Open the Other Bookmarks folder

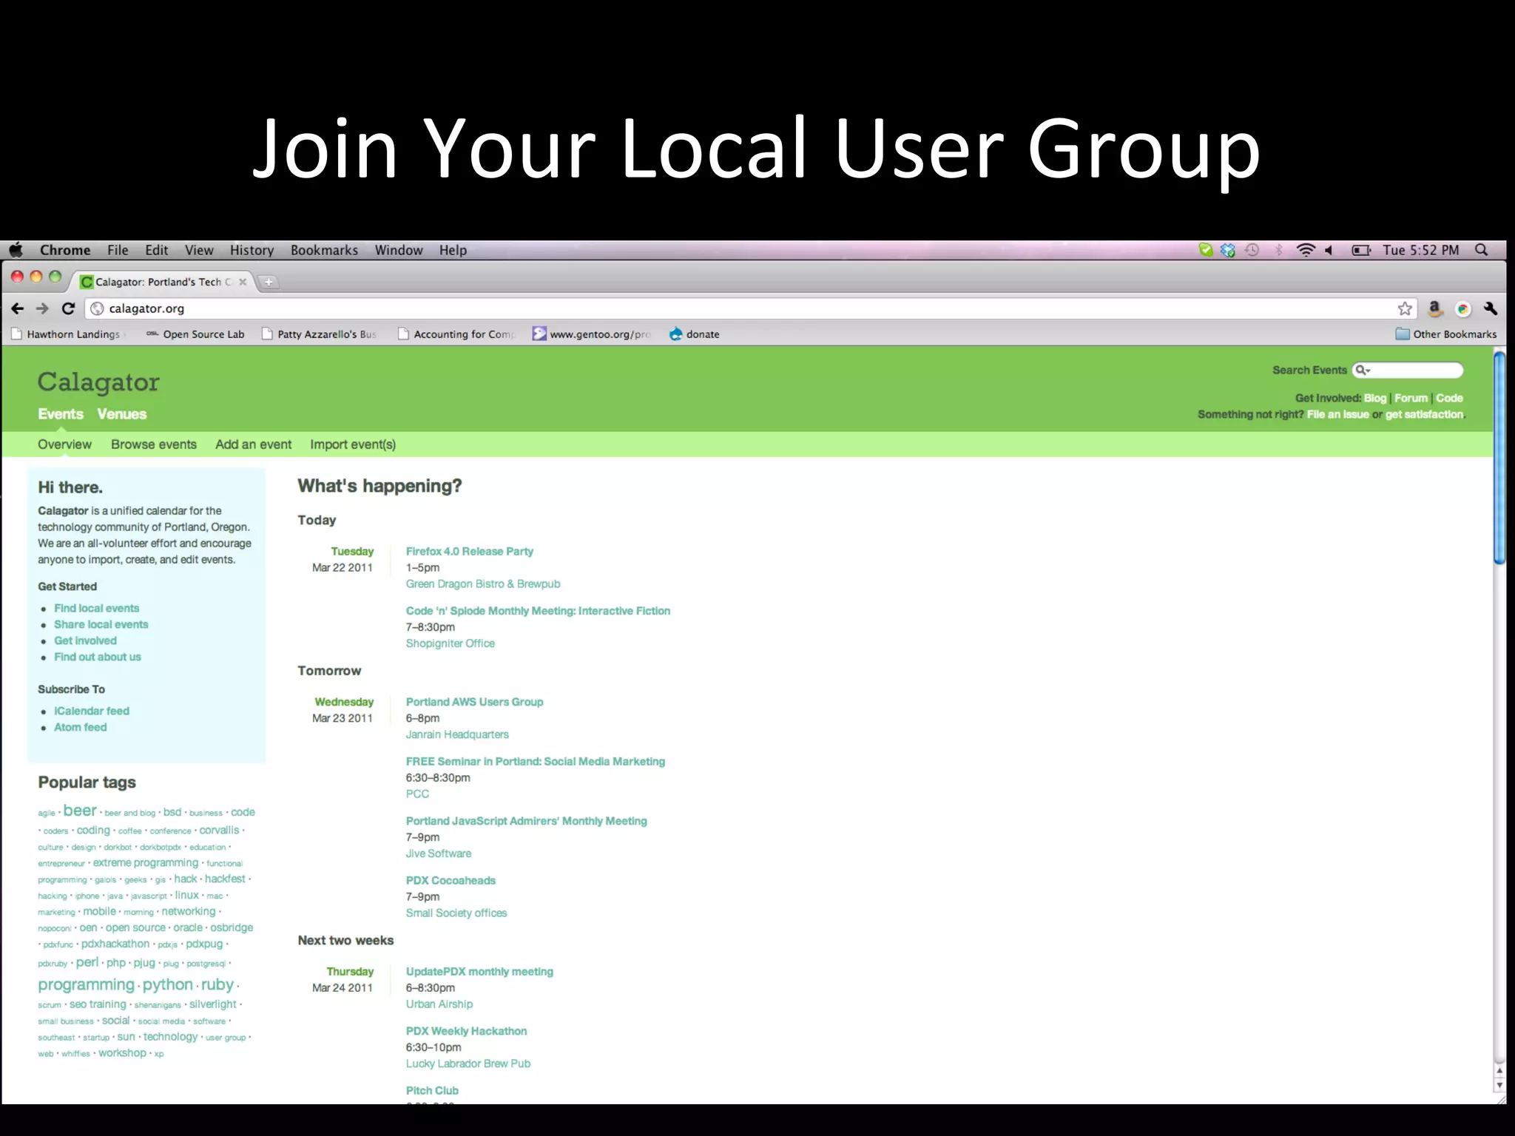[1446, 334]
